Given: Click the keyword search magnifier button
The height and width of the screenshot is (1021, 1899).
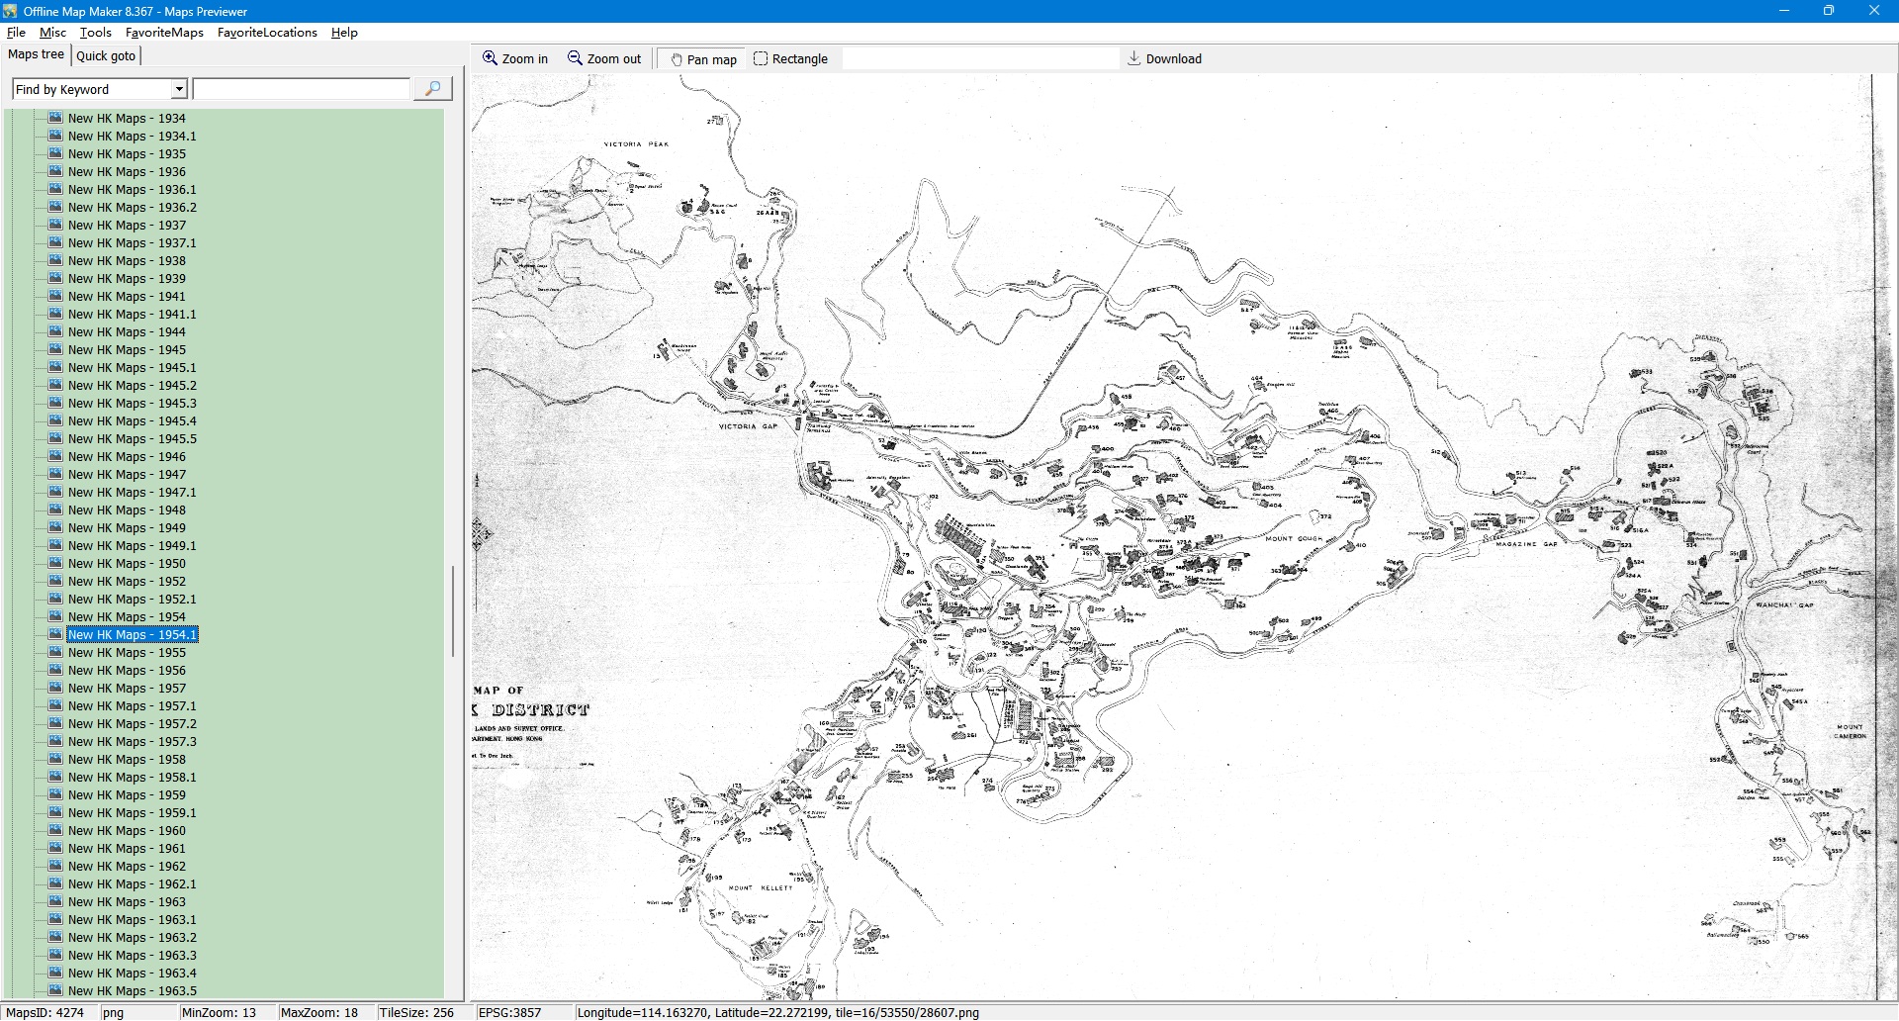Looking at the screenshot, I should (x=432, y=89).
